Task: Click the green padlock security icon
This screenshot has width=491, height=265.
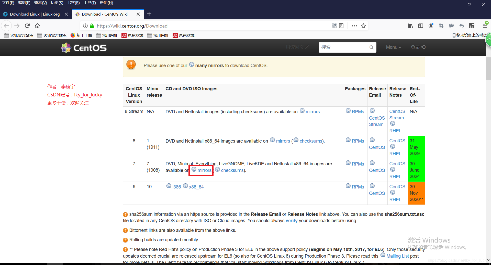Action: [92, 26]
